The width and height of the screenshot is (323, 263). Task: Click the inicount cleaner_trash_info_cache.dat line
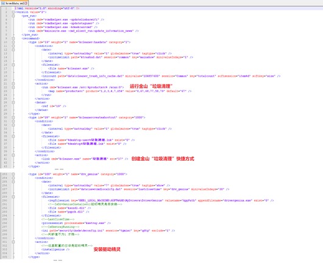coord(161,76)
